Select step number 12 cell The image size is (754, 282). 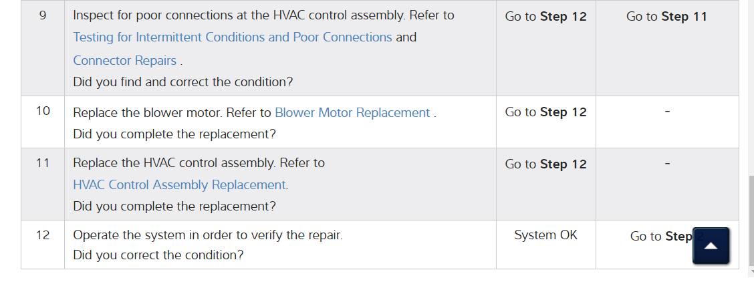43,235
